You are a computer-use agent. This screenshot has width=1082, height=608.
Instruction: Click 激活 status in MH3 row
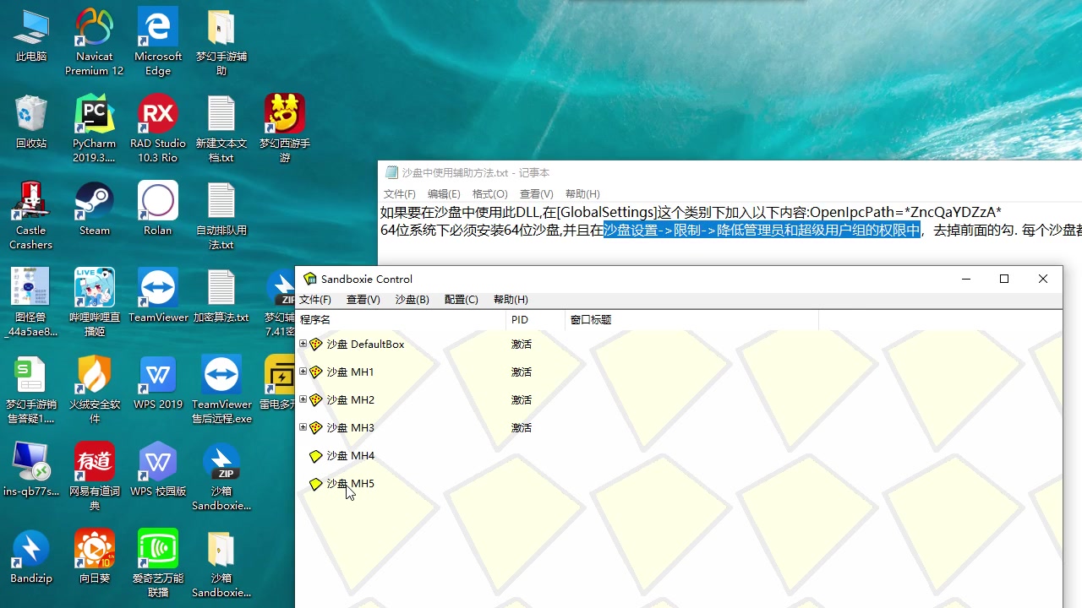pos(522,428)
